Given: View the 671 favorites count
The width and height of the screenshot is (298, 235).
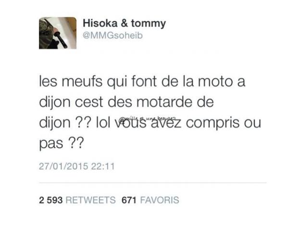Looking at the screenshot, I should [x=129, y=200].
